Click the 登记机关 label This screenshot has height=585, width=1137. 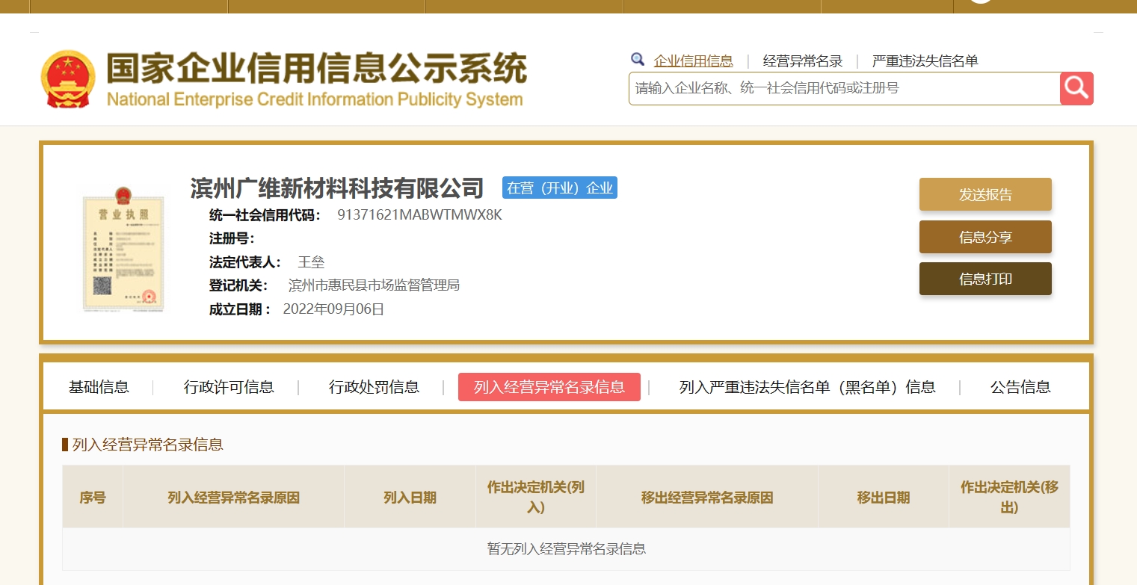238,285
